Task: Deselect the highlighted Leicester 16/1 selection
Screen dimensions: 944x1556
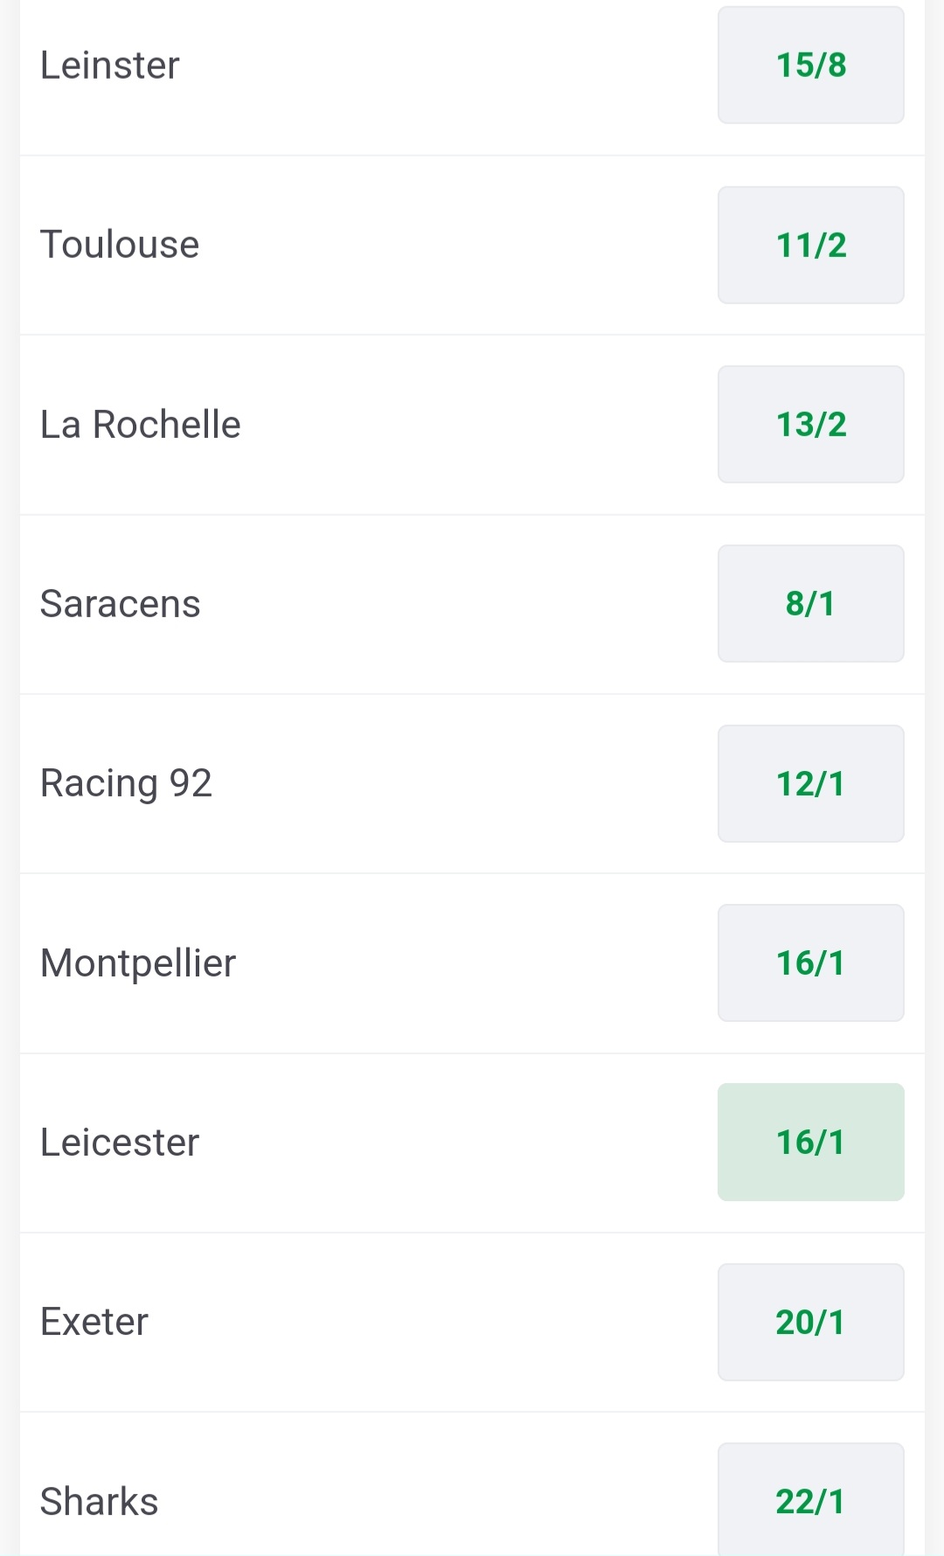Action: click(x=810, y=1143)
